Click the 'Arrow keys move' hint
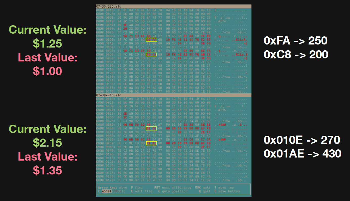The width and height of the screenshot is (350, 201). click(x=112, y=188)
